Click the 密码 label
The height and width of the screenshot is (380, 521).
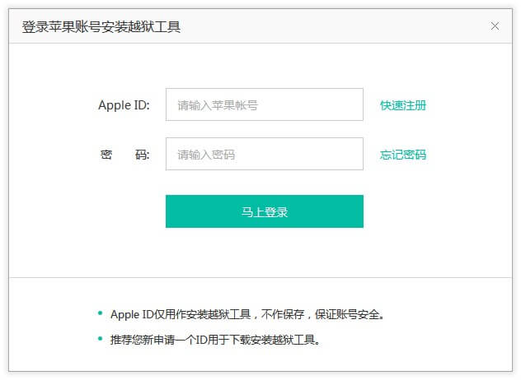(125, 155)
